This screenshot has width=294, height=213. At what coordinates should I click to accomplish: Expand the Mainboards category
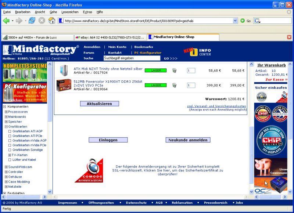[x=6, y=117]
